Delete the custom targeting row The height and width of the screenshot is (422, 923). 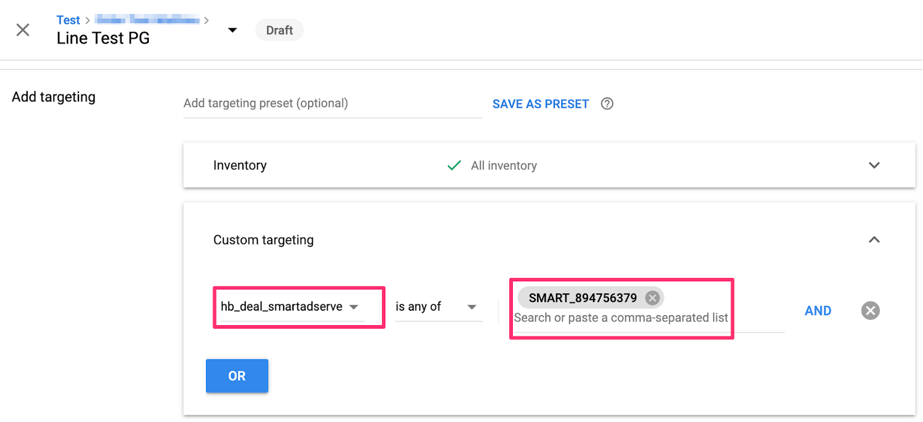(870, 311)
